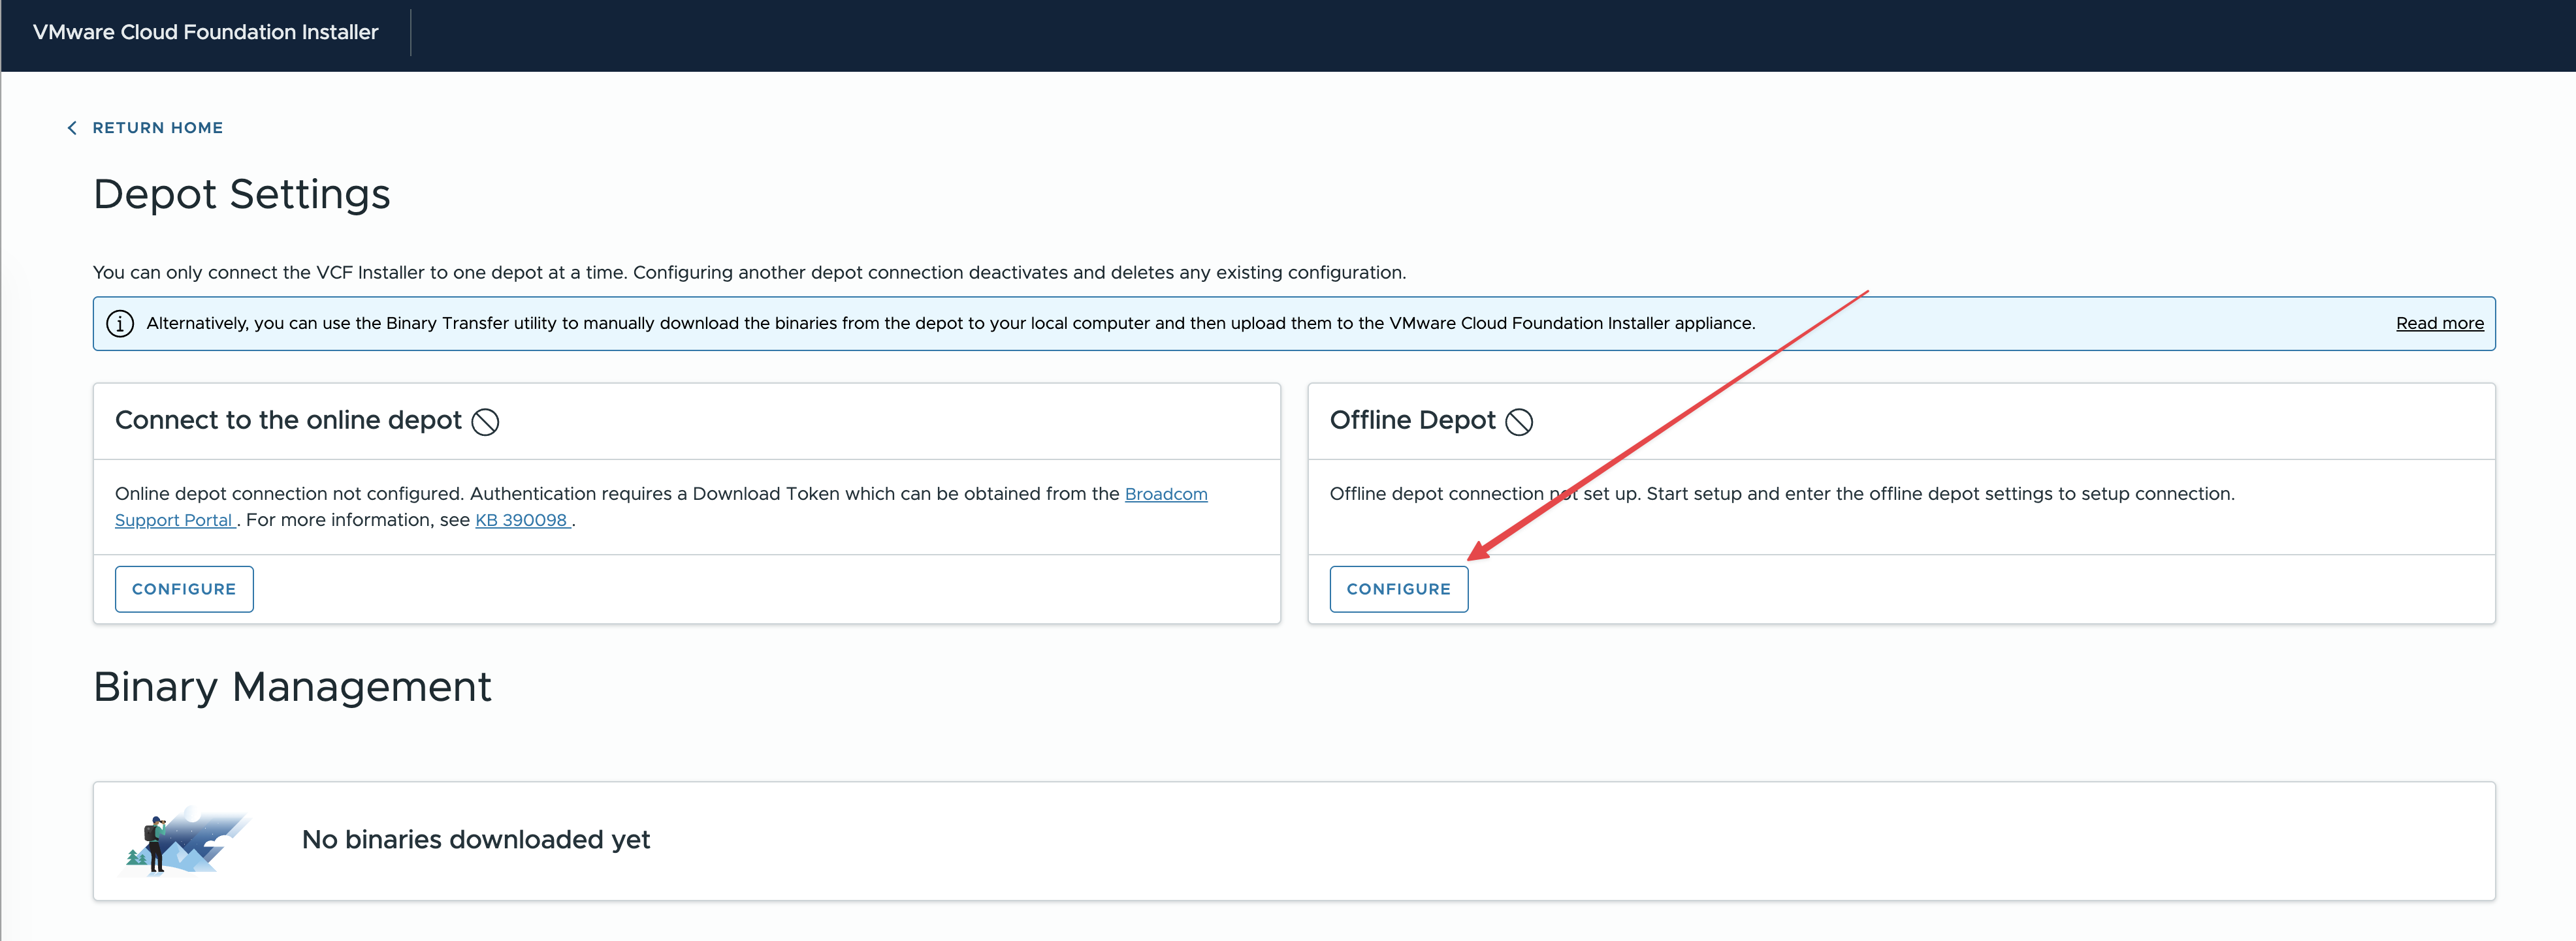Open the Read more link

2438,324
